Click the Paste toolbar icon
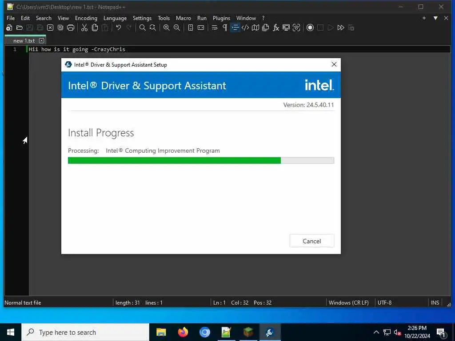Screen dimensions: 455x341 click(105, 28)
